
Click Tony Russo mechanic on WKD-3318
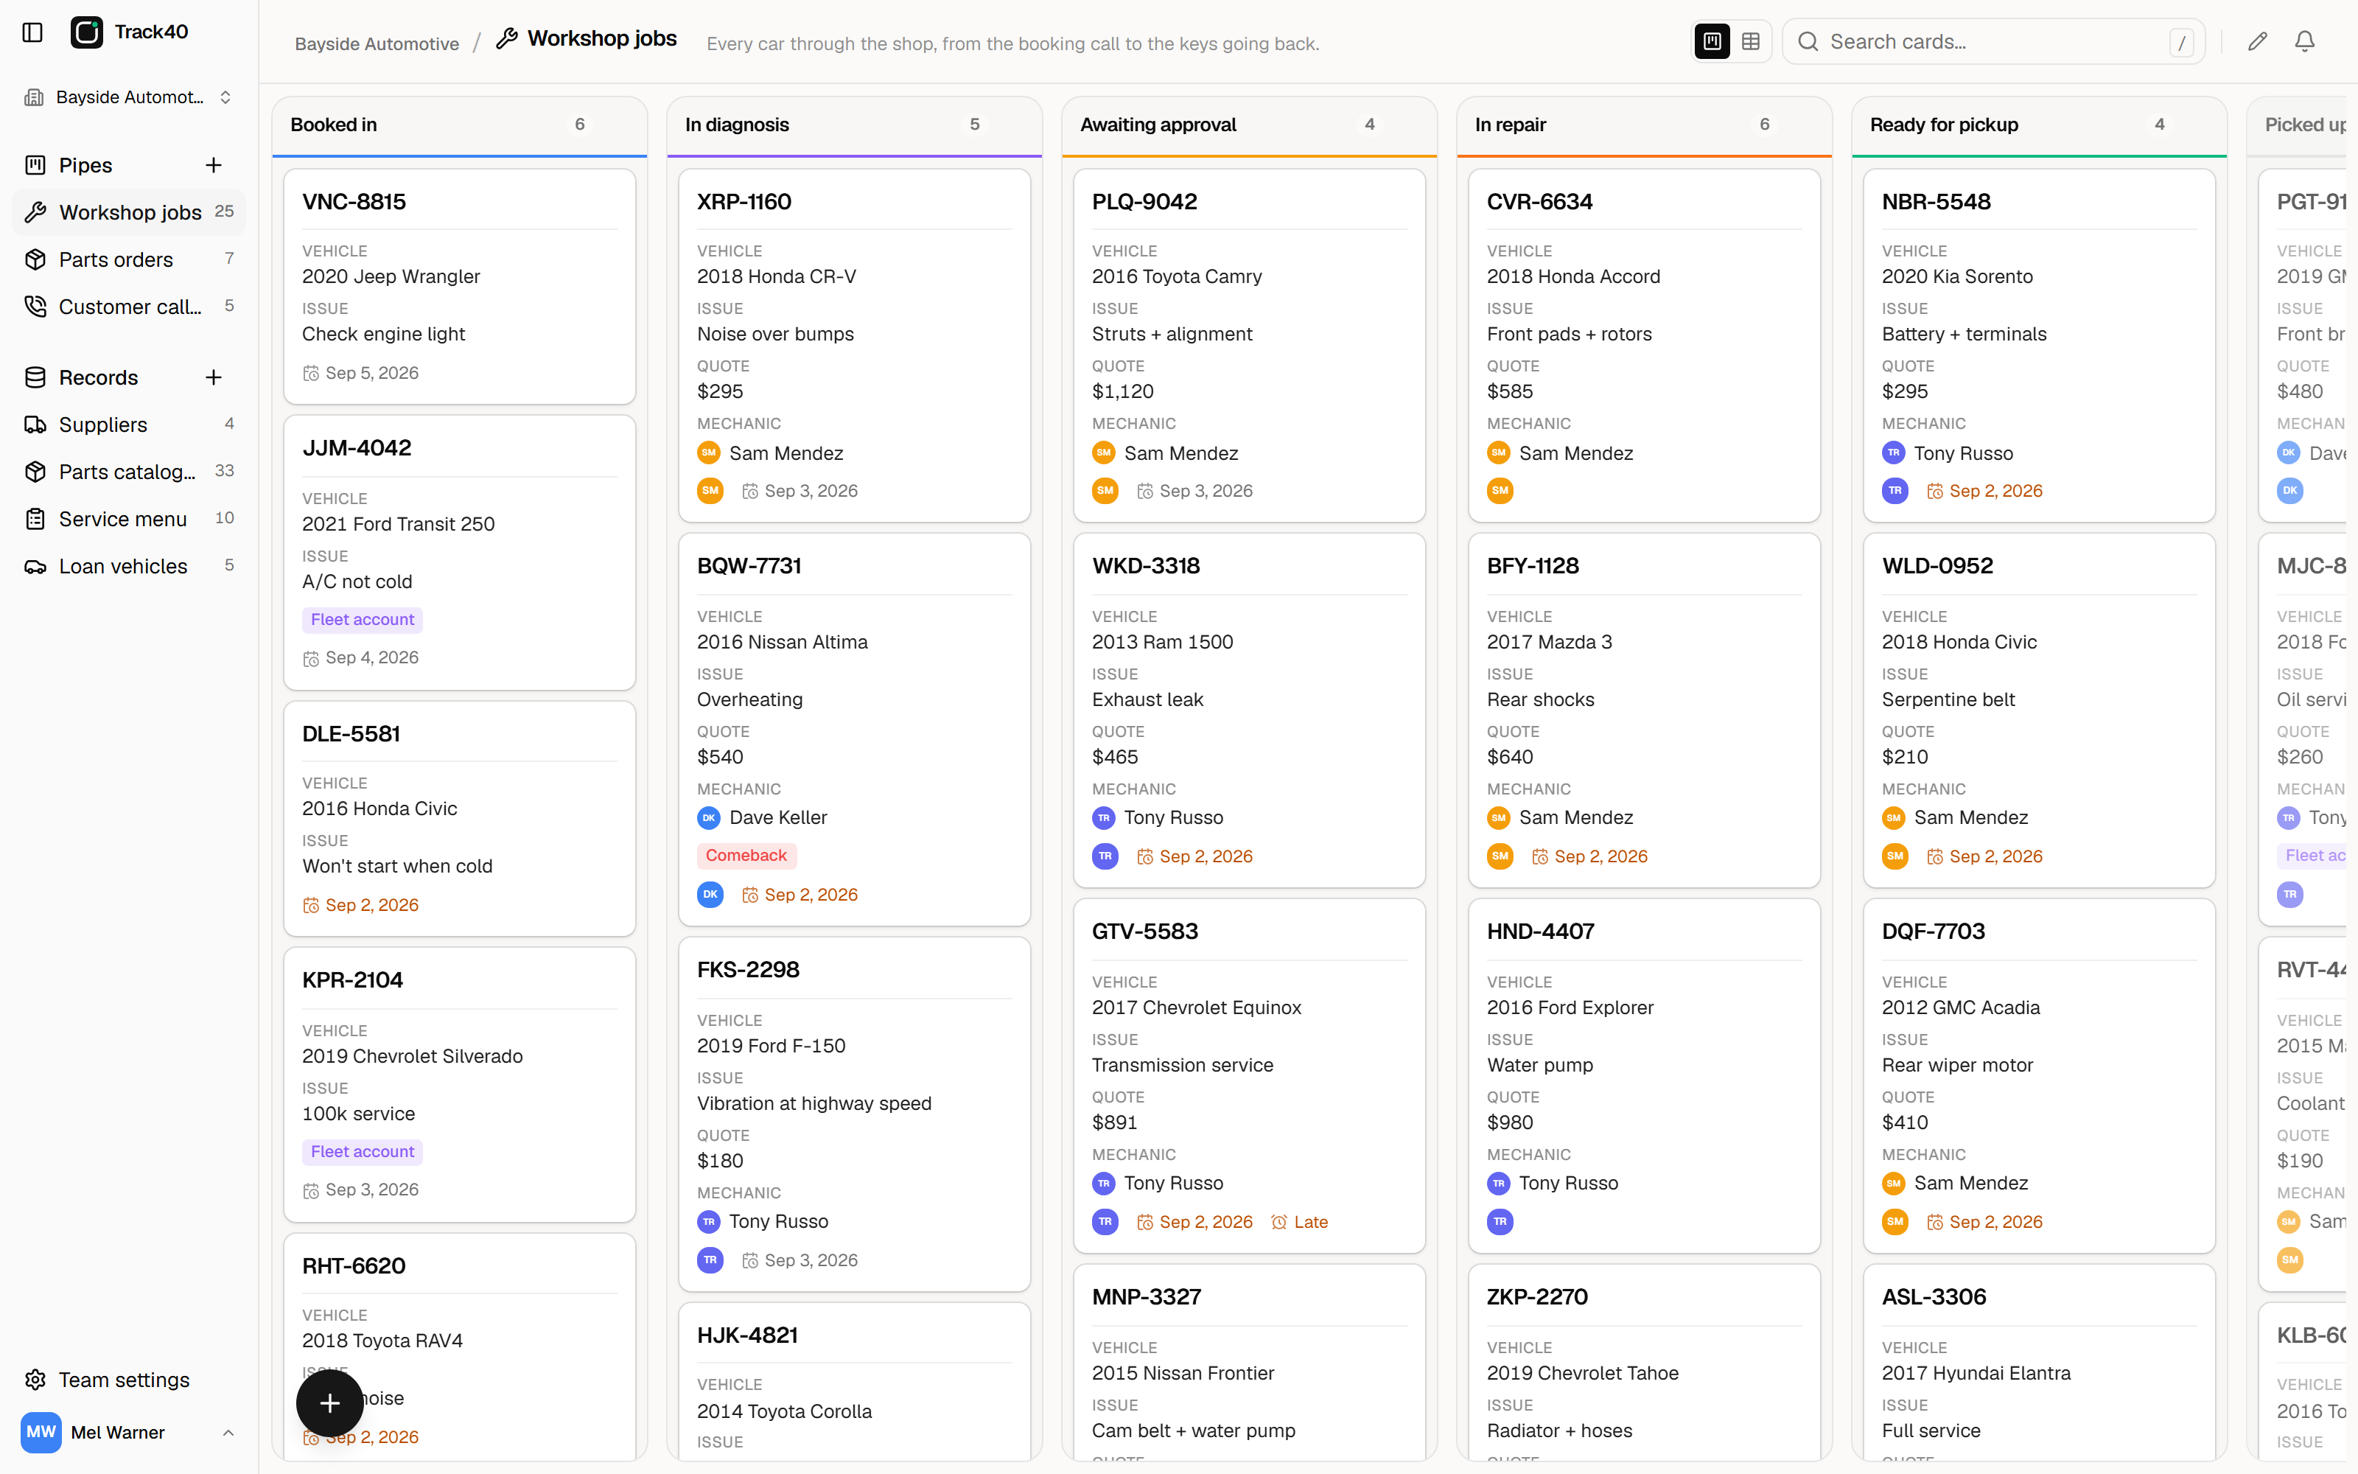click(x=1158, y=818)
